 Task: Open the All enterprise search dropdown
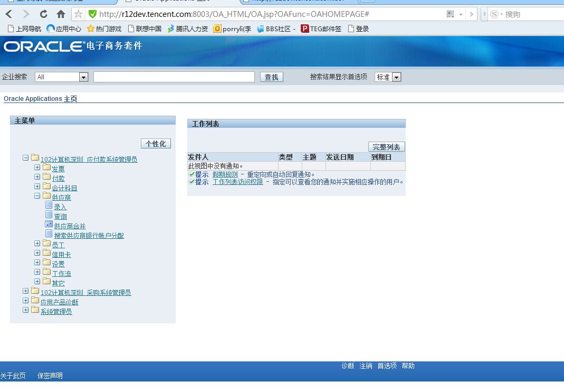pos(83,77)
